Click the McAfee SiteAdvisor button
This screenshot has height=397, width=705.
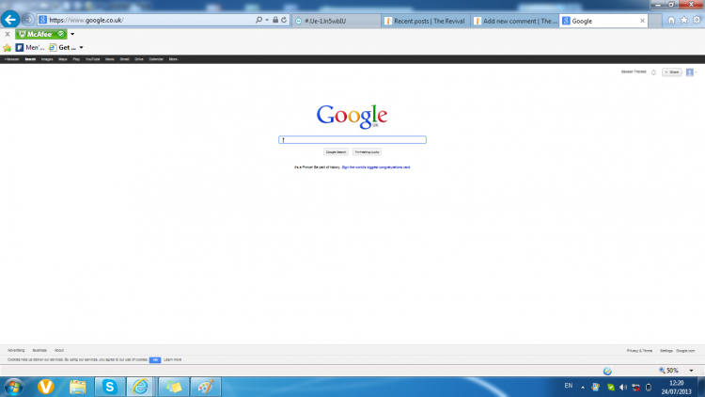[41, 34]
